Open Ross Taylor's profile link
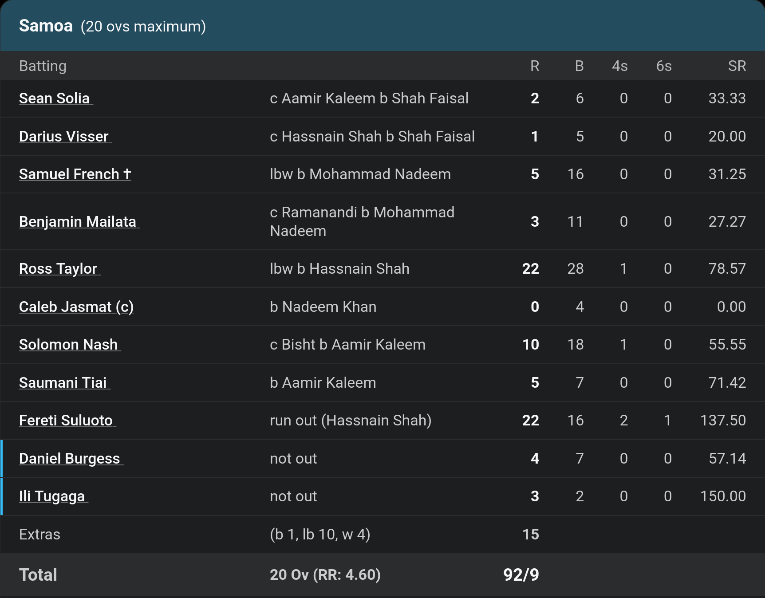The height and width of the screenshot is (598, 765). pyautogui.click(x=59, y=269)
